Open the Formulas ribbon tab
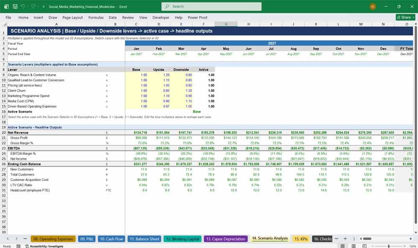Screen dimensions: 418x248 coord(96,17)
